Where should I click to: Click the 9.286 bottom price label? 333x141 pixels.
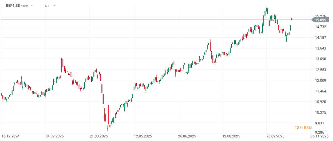click(320, 132)
